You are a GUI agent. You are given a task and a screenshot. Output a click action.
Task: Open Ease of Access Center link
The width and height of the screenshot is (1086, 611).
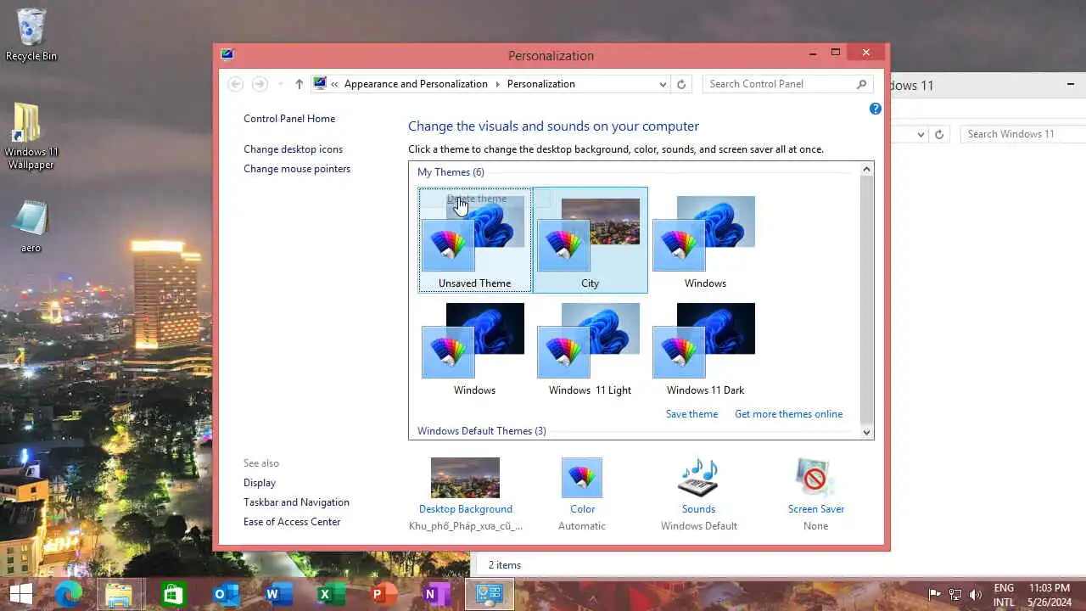(292, 522)
